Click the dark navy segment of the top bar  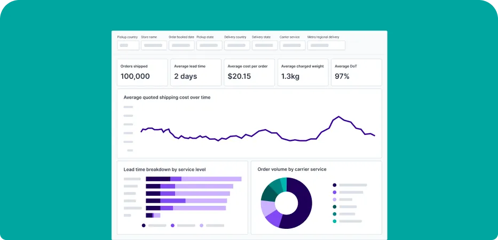coord(158,179)
